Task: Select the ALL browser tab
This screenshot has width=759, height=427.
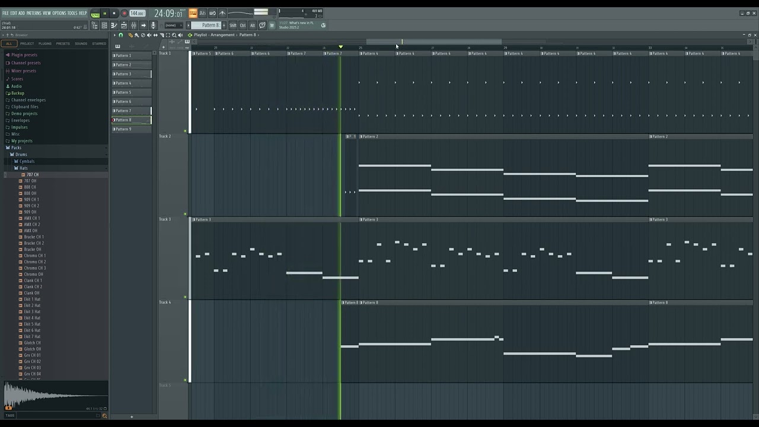Action: click(9, 43)
